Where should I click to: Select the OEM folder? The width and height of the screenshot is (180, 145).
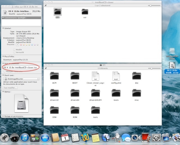(54, 110)
